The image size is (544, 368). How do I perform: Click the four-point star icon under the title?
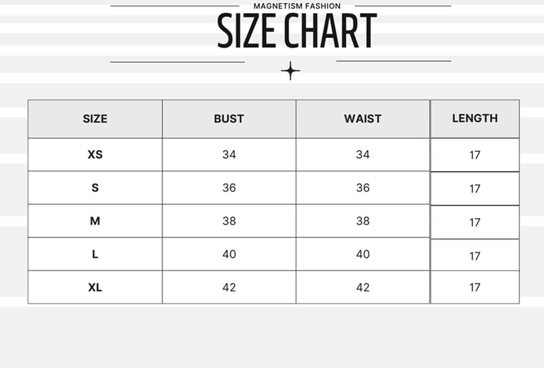(x=290, y=71)
